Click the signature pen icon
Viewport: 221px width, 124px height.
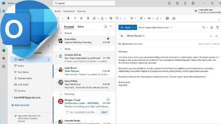pyautogui.click(x=157, y=18)
